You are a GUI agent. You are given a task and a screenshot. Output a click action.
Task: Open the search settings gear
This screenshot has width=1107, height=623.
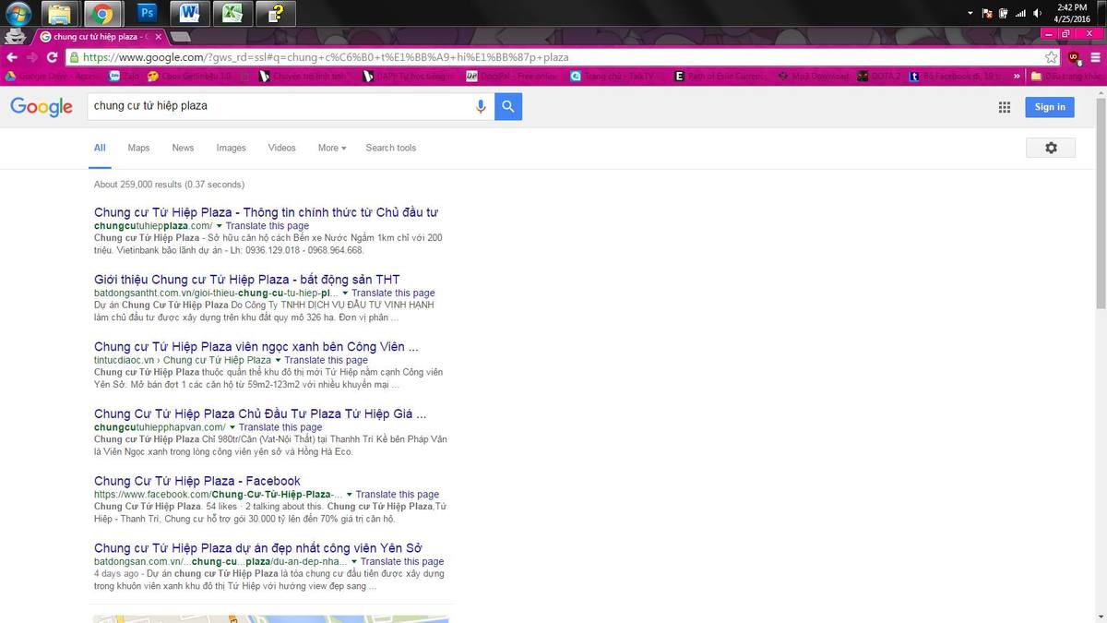point(1051,148)
